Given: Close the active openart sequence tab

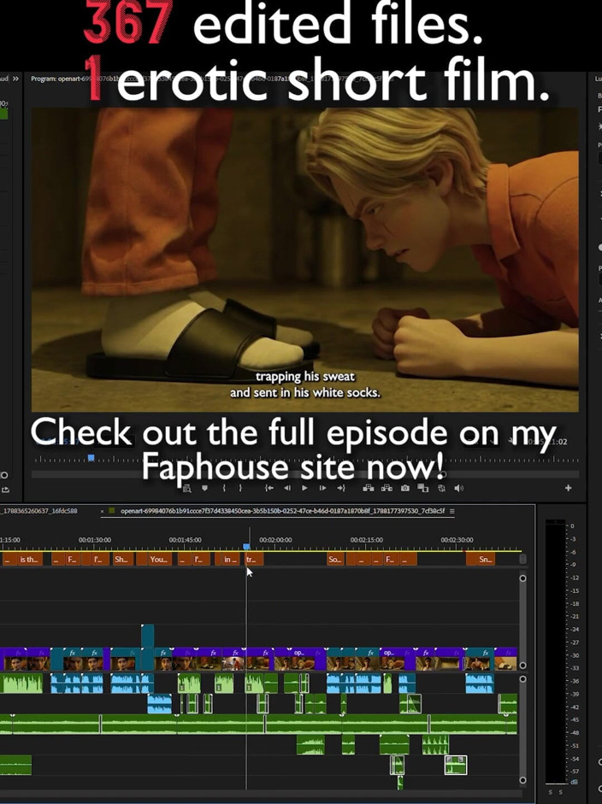Looking at the screenshot, I should (x=102, y=511).
